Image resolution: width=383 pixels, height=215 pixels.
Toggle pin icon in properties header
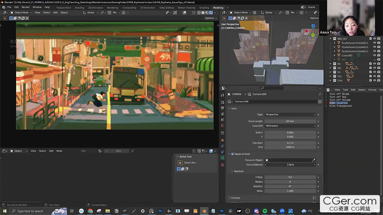point(319,94)
